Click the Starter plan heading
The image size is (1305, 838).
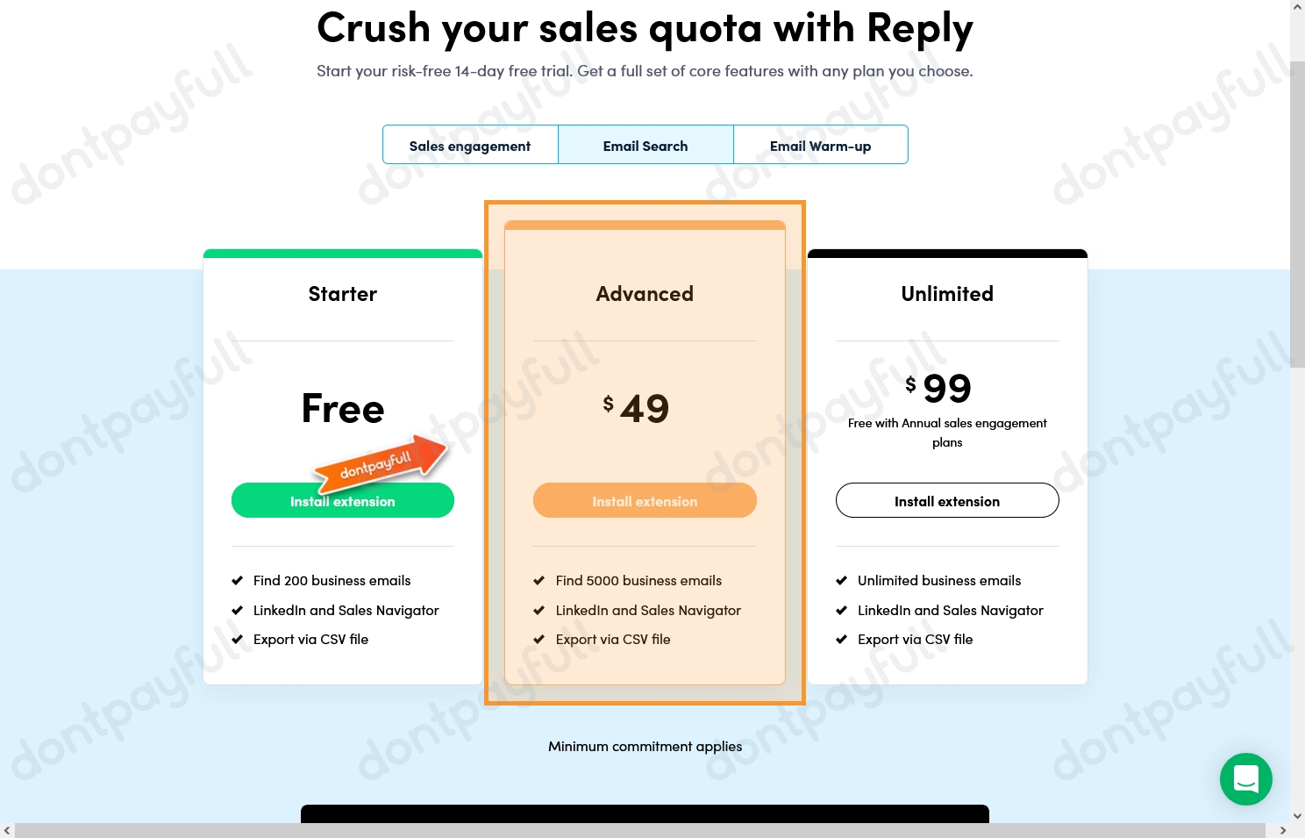click(x=342, y=293)
